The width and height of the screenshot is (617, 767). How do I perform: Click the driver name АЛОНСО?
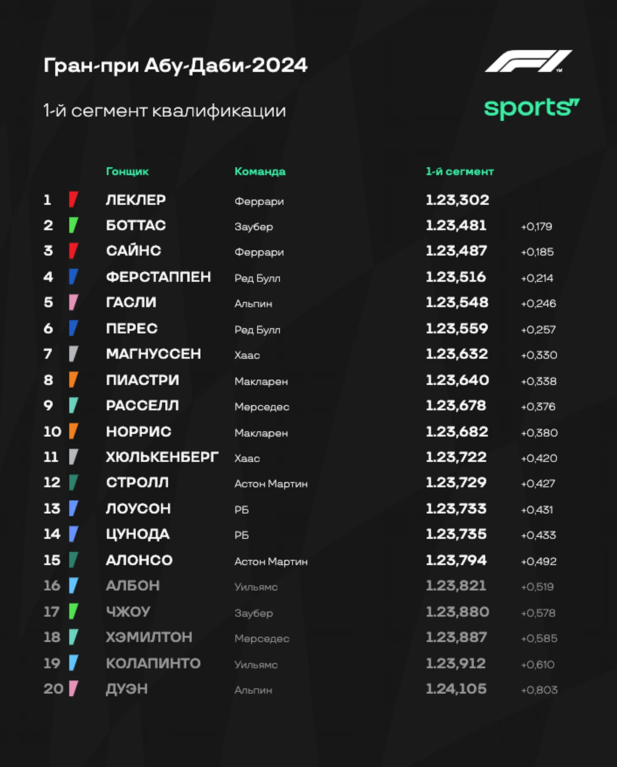pyautogui.click(x=139, y=560)
